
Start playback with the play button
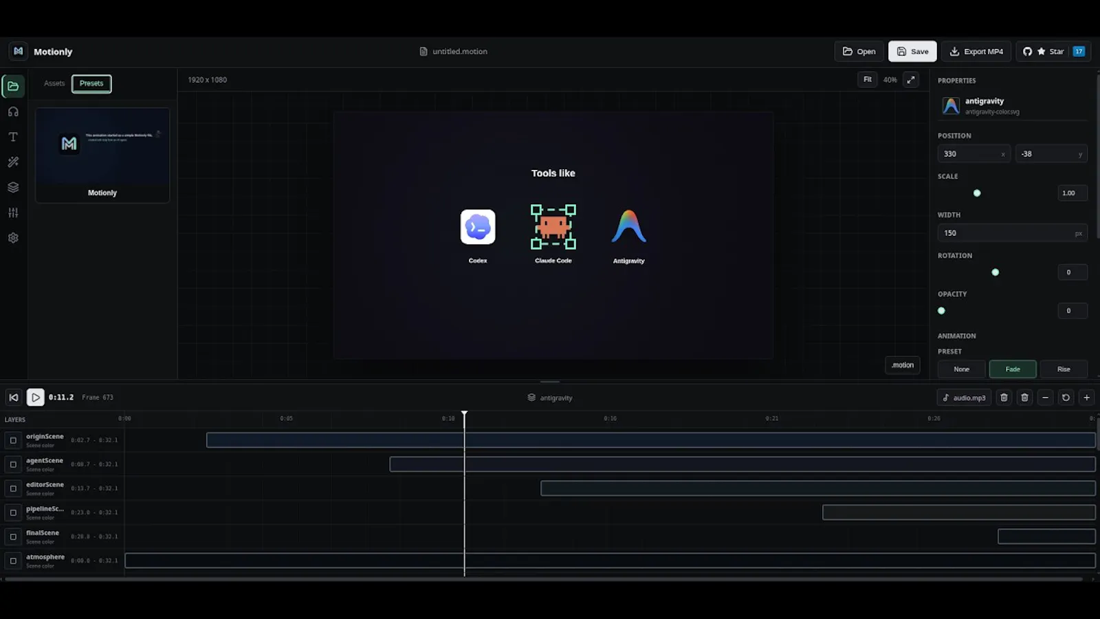(x=36, y=398)
